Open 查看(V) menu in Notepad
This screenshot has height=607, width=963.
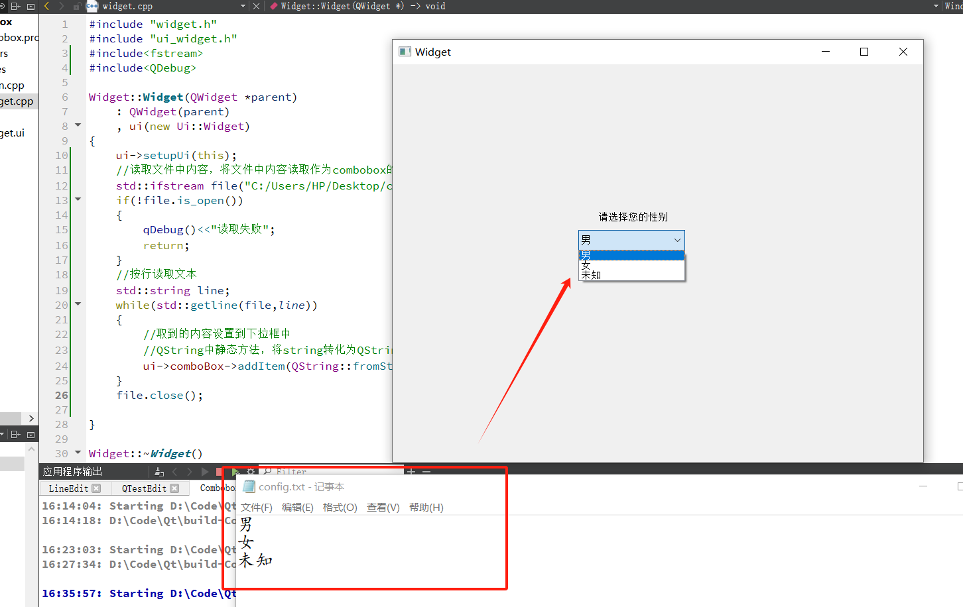(x=383, y=508)
